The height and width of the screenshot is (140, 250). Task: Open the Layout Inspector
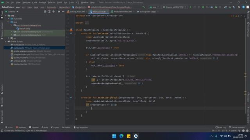point(237,128)
